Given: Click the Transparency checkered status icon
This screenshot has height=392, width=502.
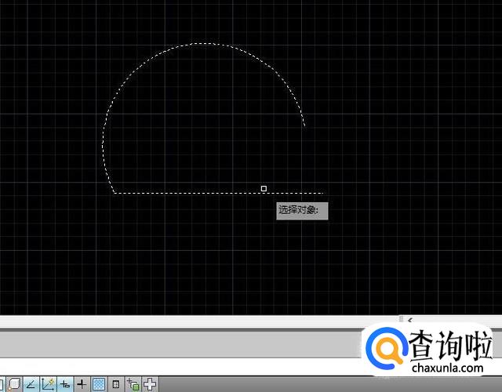Looking at the screenshot, I should [x=99, y=384].
